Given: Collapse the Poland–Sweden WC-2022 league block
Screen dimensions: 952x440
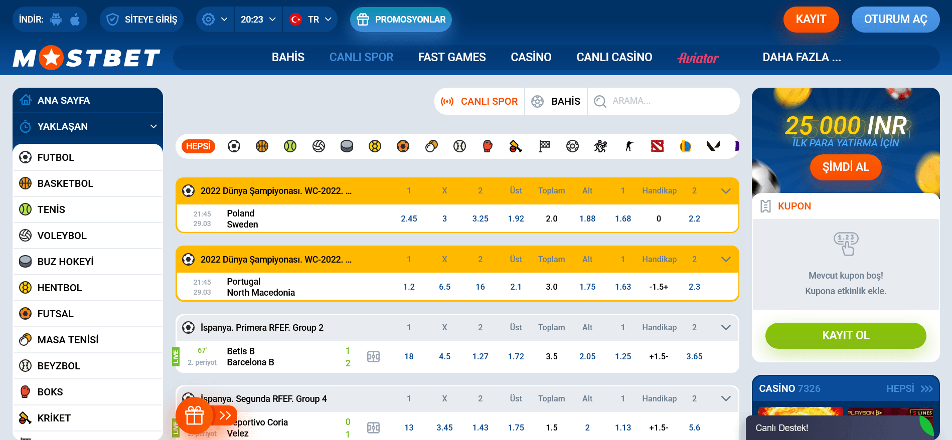Looking at the screenshot, I should pyautogui.click(x=725, y=191).
